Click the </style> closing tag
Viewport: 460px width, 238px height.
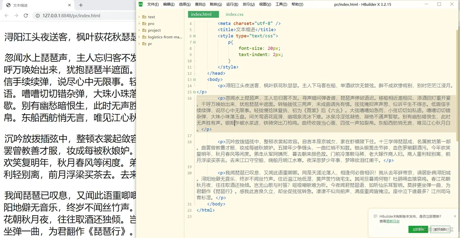tap(228, 67)
